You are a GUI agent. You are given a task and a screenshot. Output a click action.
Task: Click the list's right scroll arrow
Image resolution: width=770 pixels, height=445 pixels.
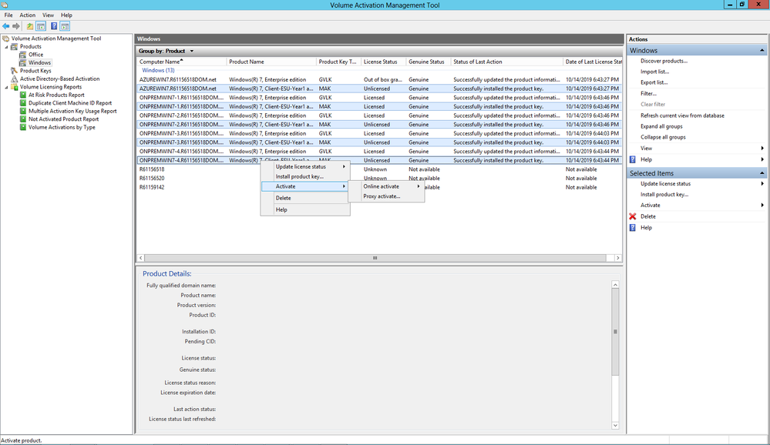click(x=617, y=258)
